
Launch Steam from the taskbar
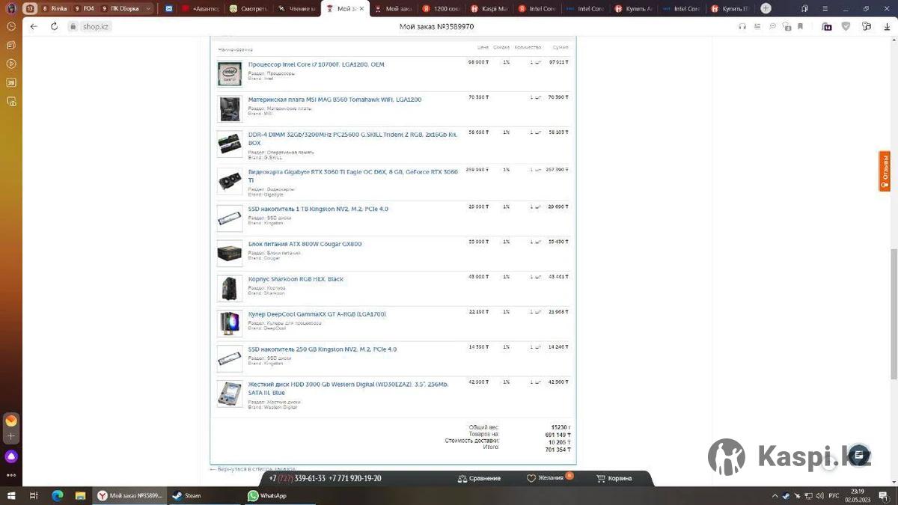click(x=187, y=495)
